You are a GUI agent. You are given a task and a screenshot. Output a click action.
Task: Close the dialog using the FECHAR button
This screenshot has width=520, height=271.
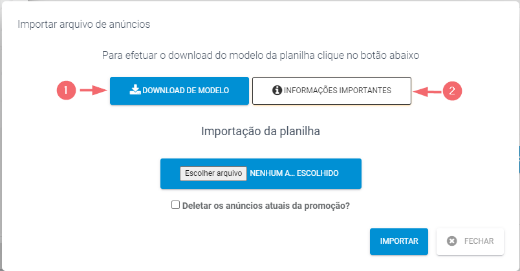[470, 241]
